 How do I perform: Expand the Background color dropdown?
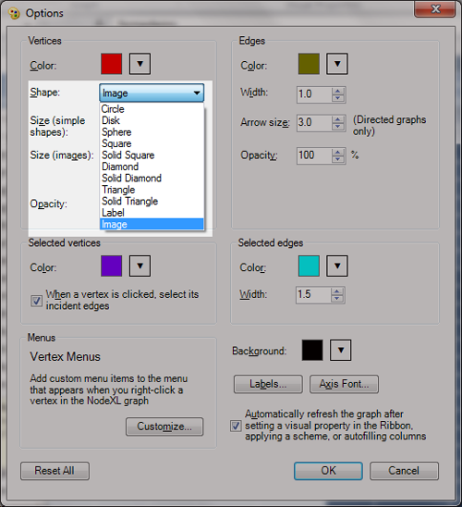[340, 350]
